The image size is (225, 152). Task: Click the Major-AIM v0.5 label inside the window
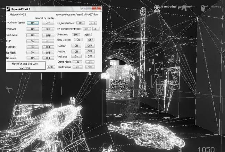tap(18, 15)
